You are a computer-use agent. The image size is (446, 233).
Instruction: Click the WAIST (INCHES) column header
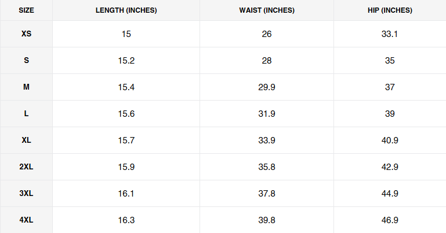click(x=267, y=10)
